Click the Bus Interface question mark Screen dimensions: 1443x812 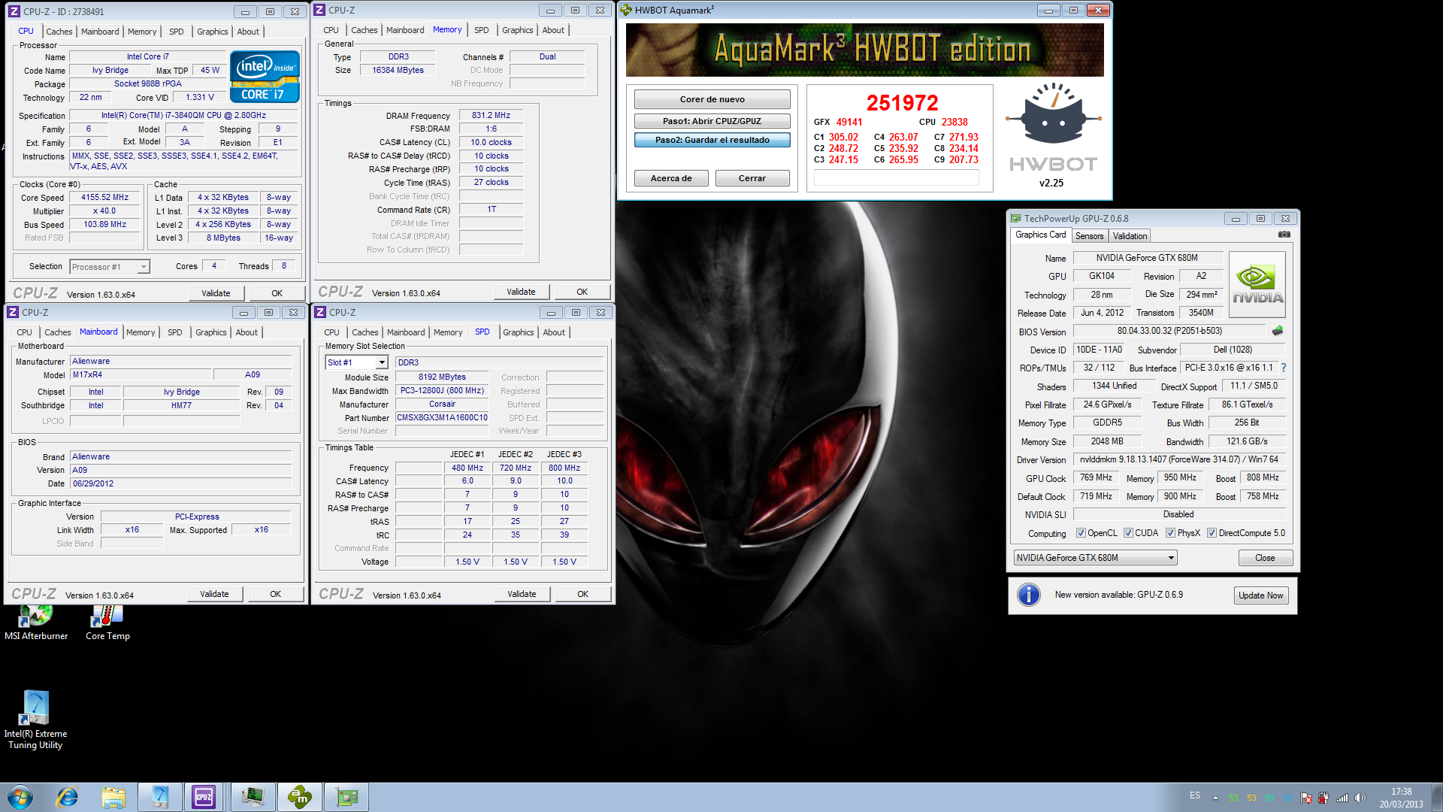1283,368
